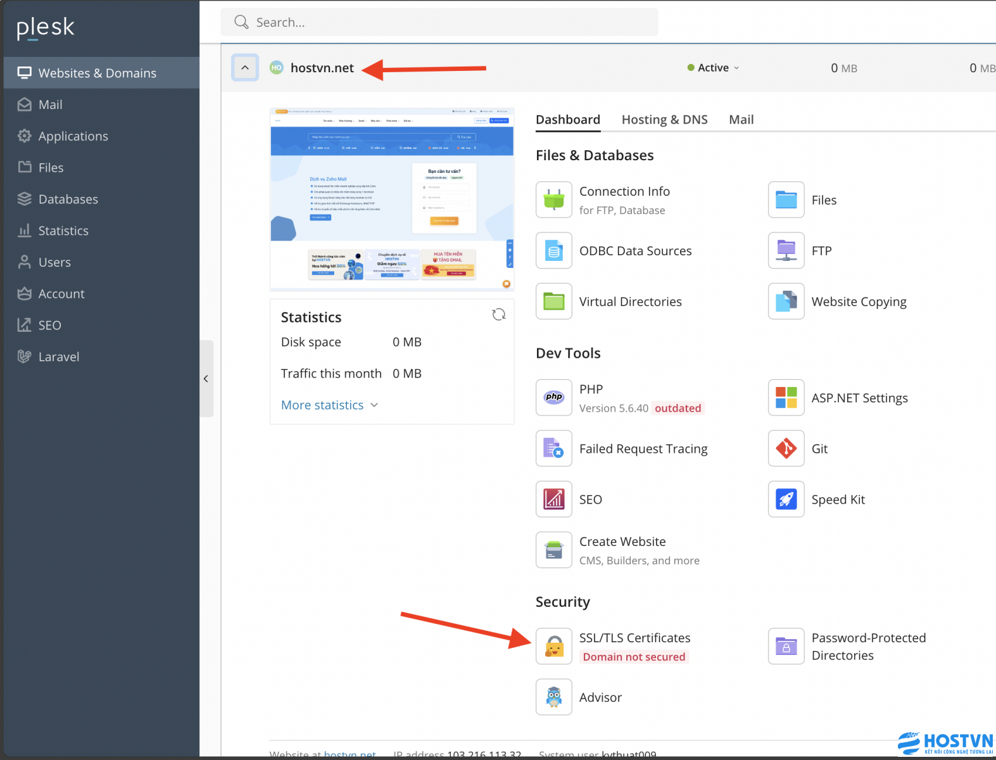
Task: Open the Active status dropdown
Action: pyautogui.click(x=714, y=68)
